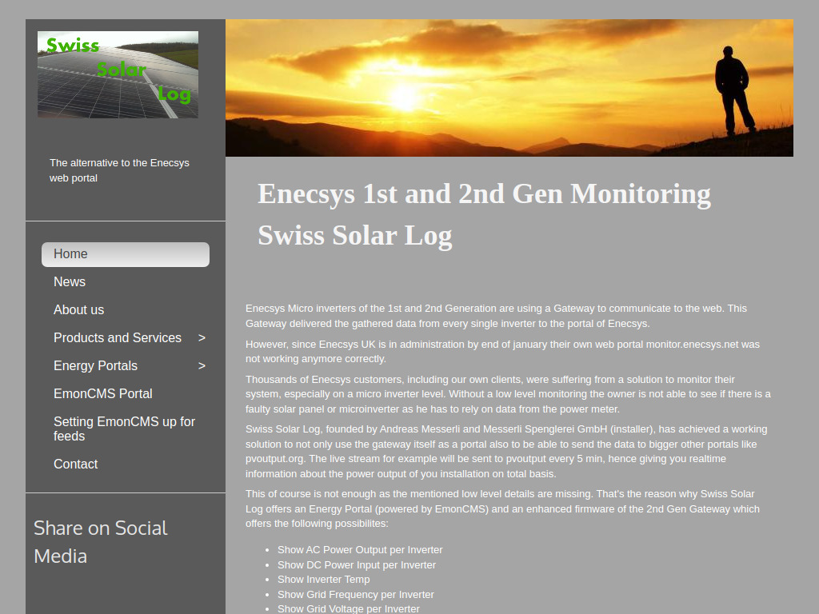Click the tagline about the Enecsys web portal

click(118, 170)
